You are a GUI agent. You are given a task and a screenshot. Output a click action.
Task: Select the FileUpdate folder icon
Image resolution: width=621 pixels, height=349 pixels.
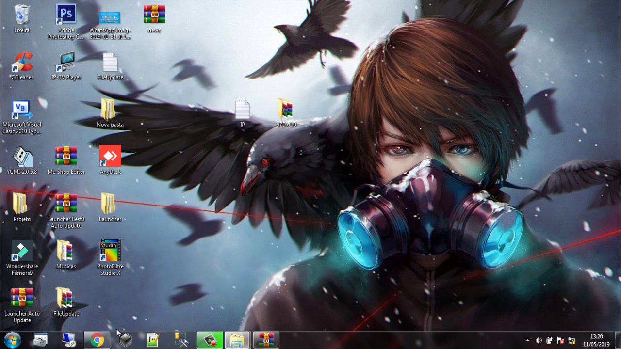[66, 298]
